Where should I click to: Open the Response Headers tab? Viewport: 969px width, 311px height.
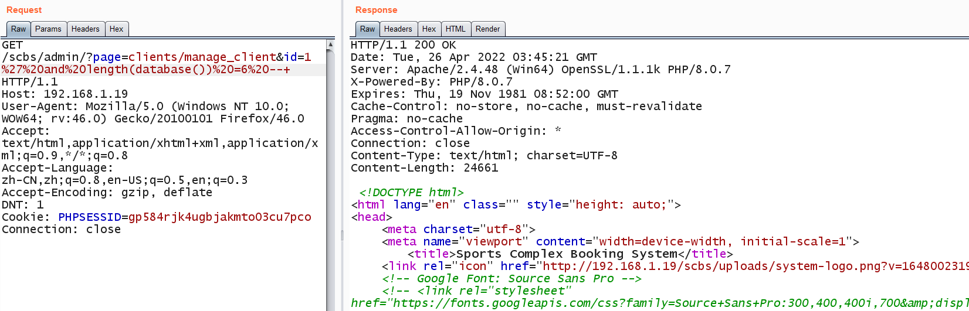click(x=398, y=29)
